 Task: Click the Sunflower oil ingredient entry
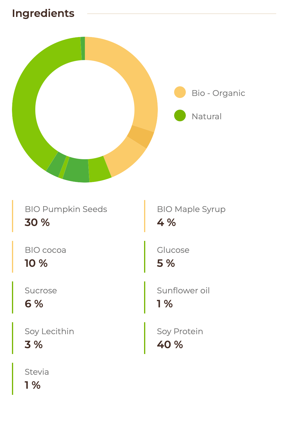183,297
